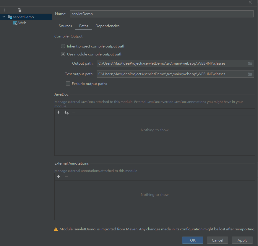The image size is (258, 246).
Task: Browse folder for Test output path
Action: 250,74
